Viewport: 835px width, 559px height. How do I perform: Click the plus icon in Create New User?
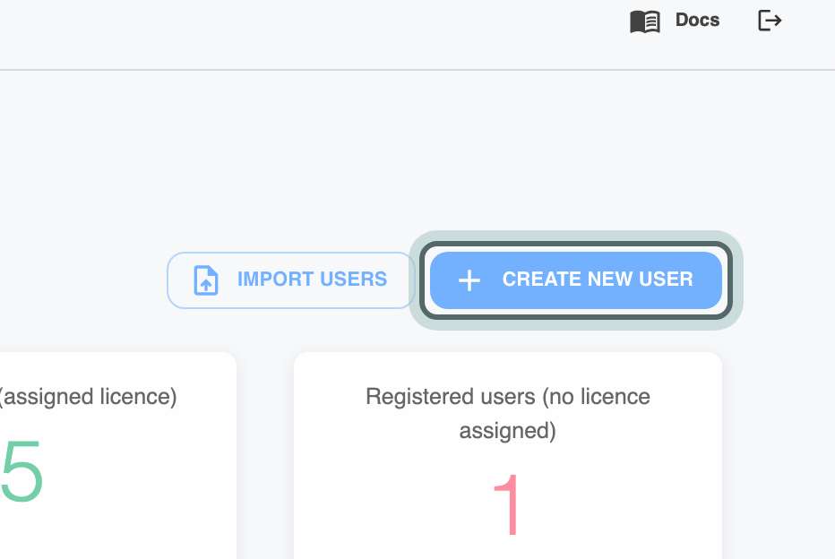(469, 280)
